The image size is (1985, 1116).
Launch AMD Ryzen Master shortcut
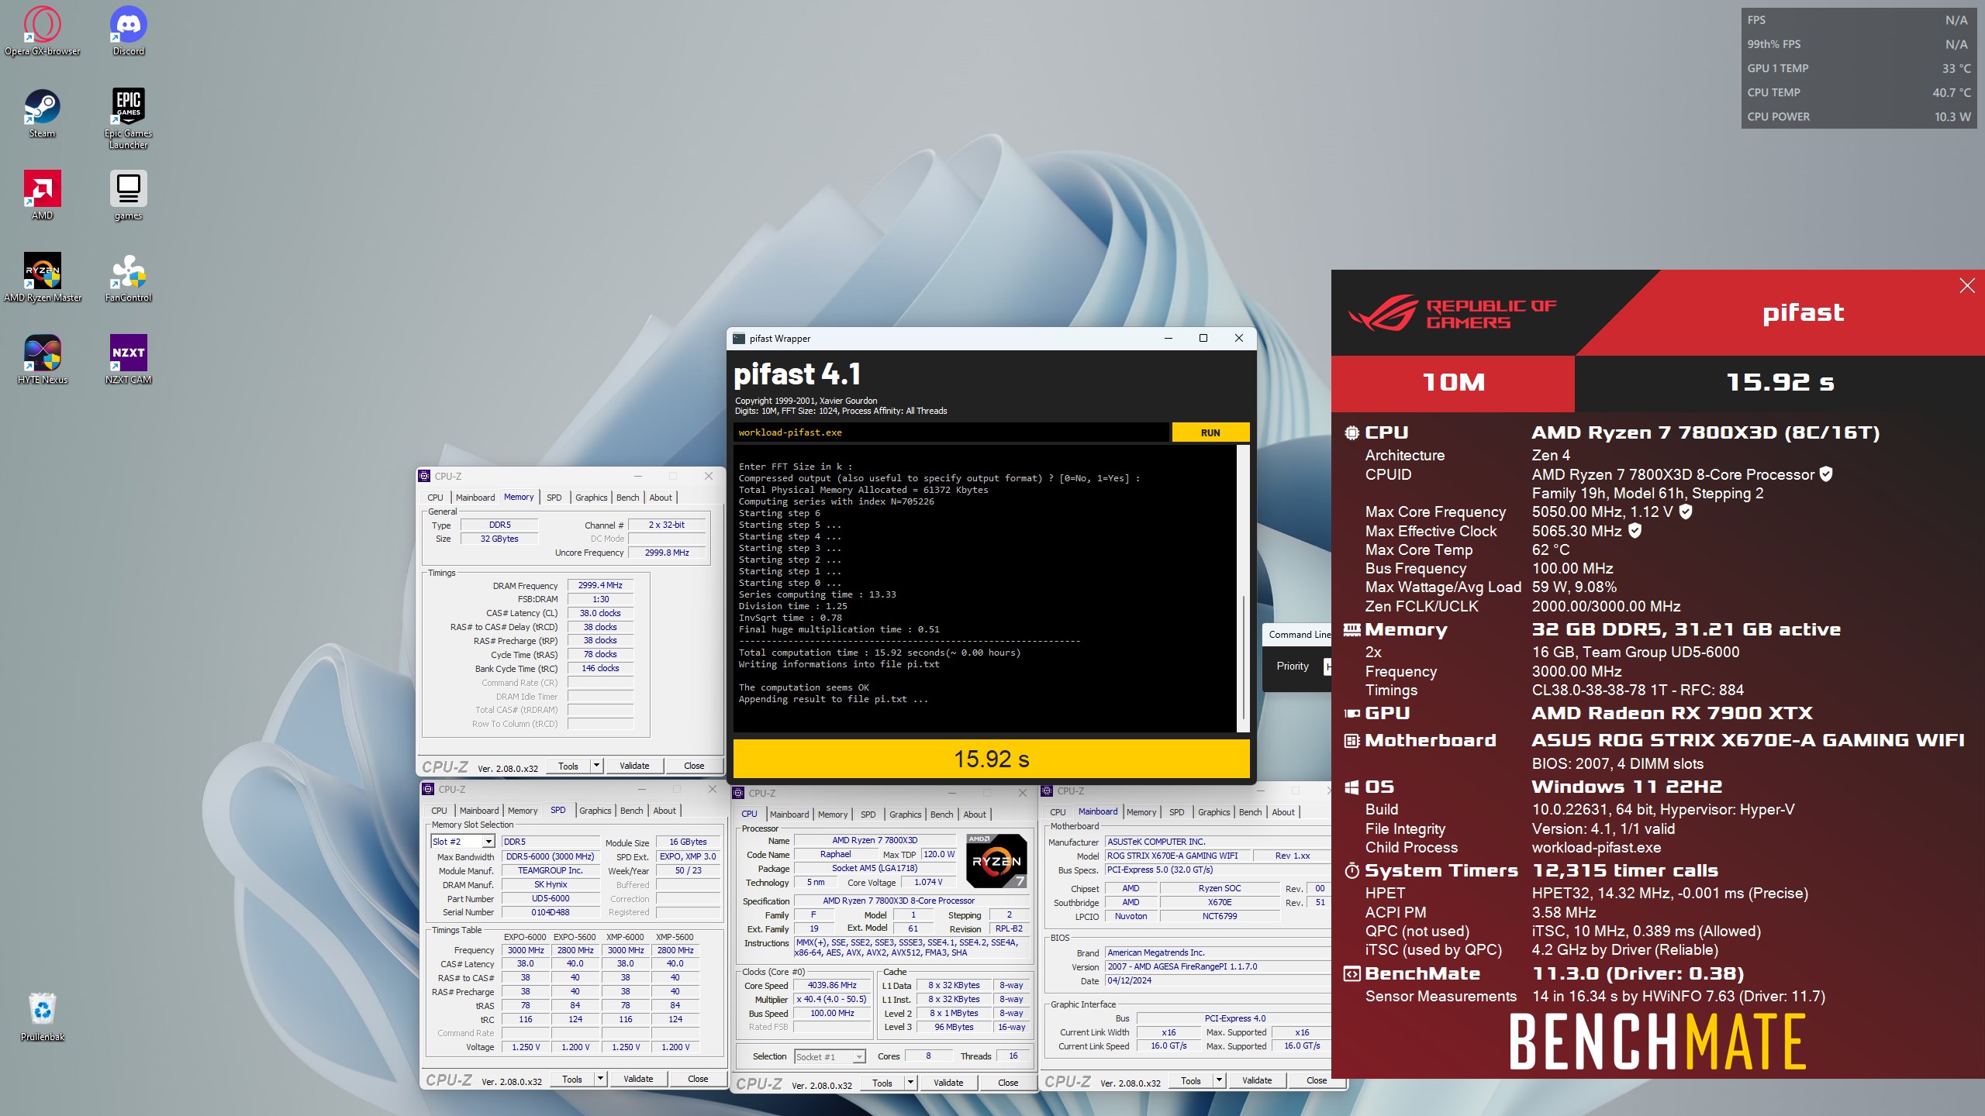click(43, 277)
